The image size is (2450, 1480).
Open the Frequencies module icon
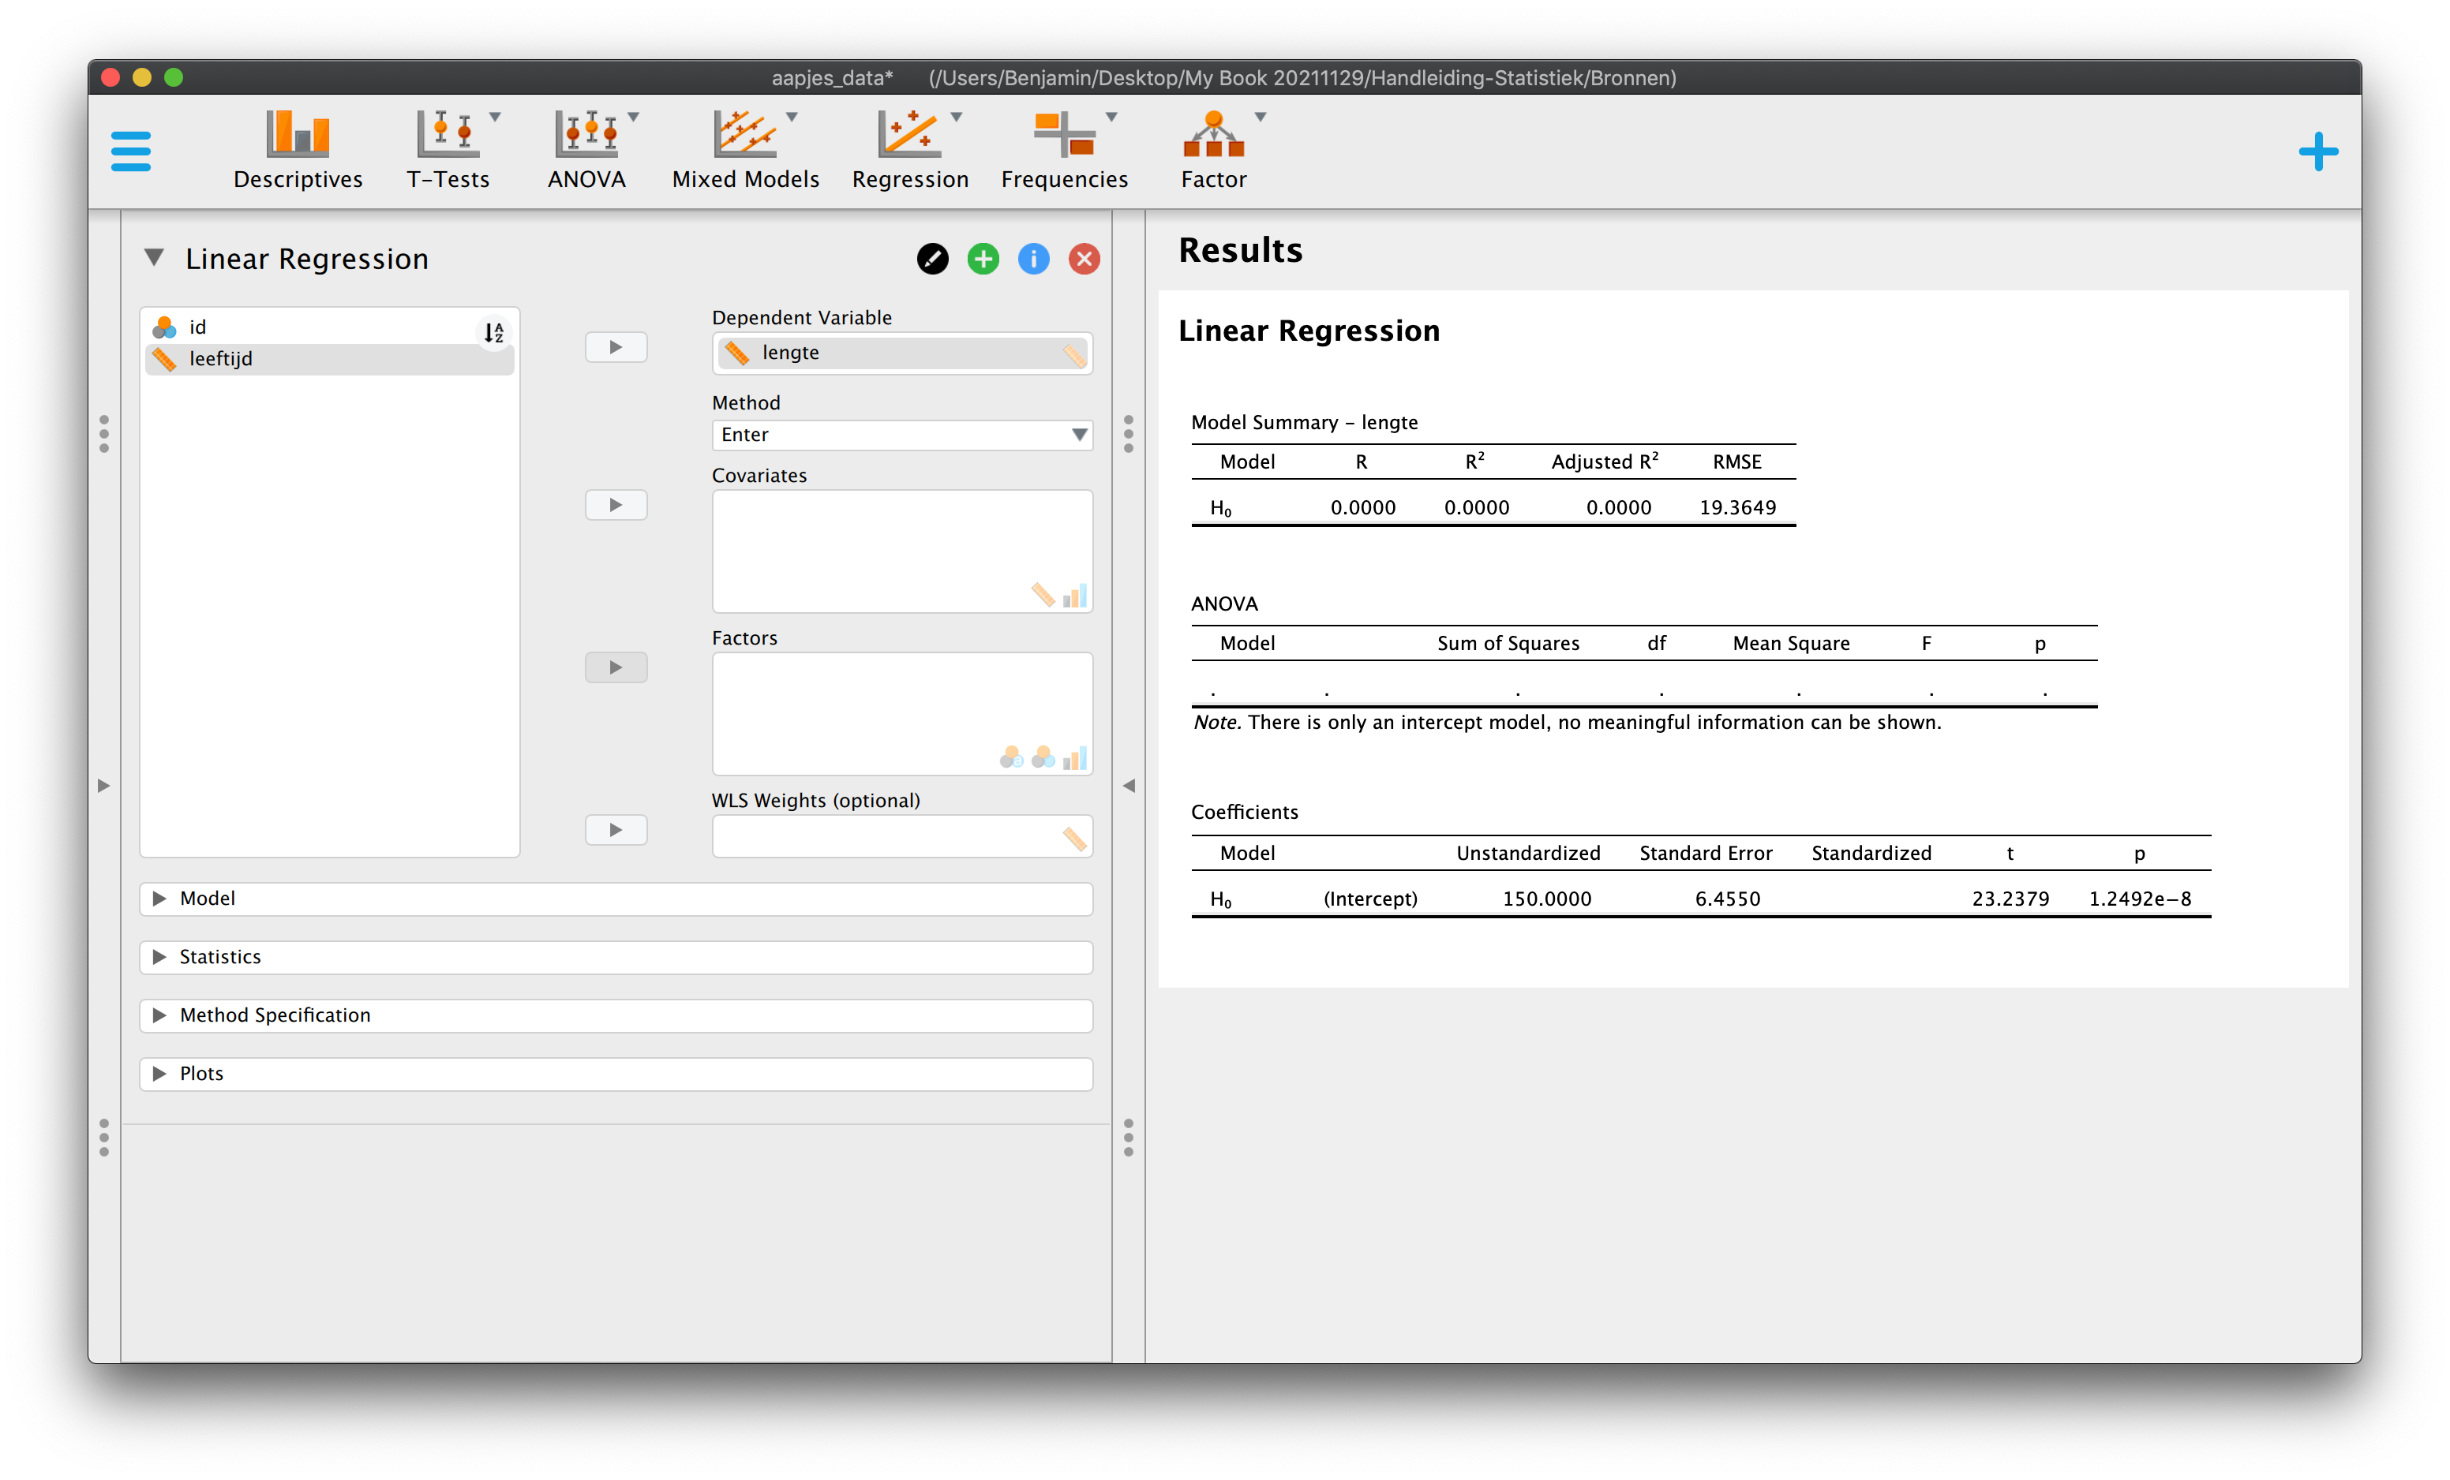click(x=1064, y=150)
